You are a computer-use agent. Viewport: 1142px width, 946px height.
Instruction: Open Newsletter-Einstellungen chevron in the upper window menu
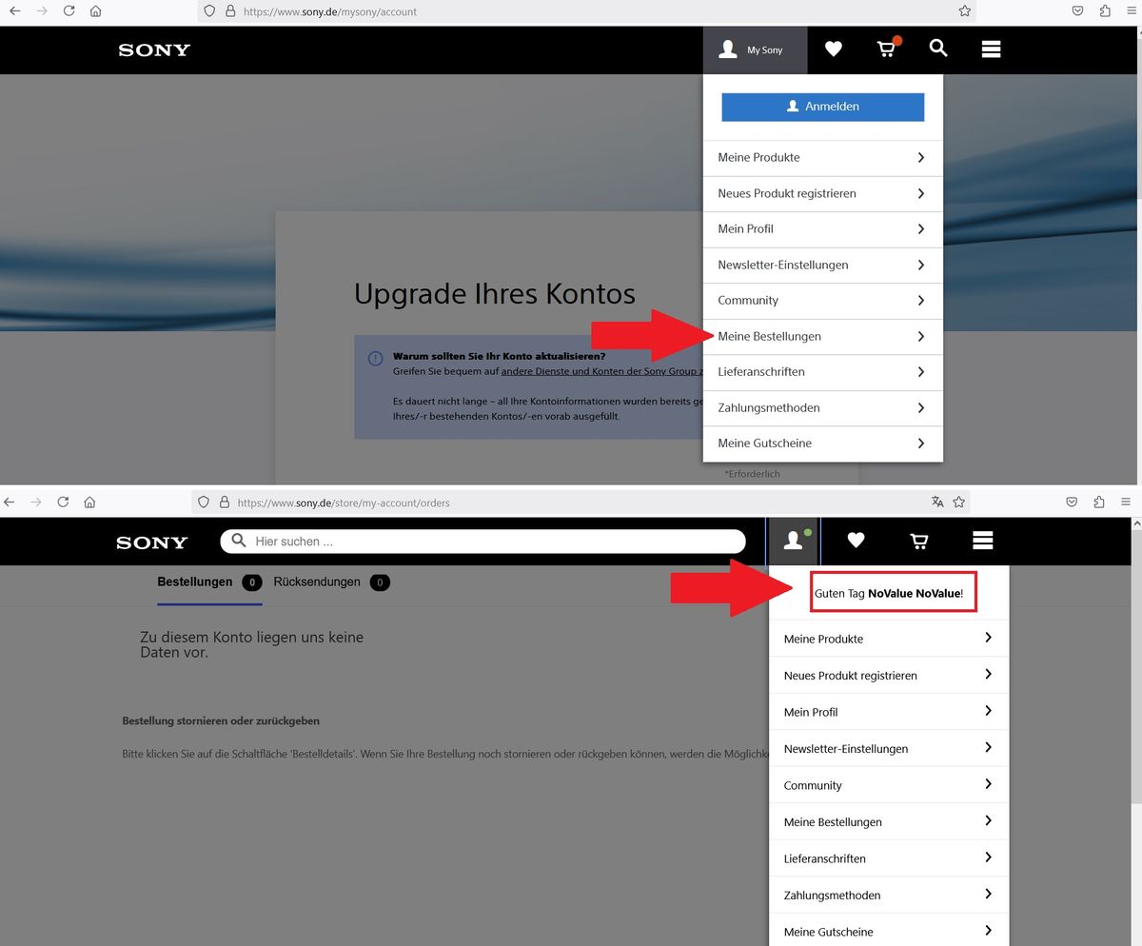tap(920, 265)
